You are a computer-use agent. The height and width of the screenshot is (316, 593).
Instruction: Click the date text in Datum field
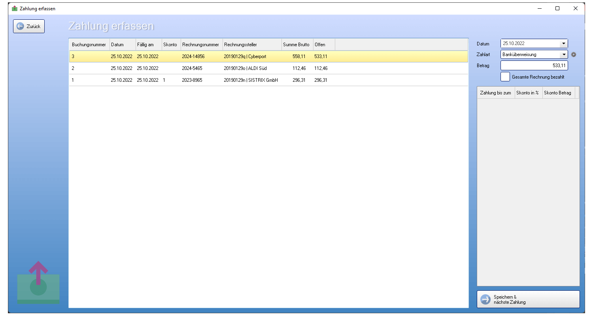coord(514,43)
